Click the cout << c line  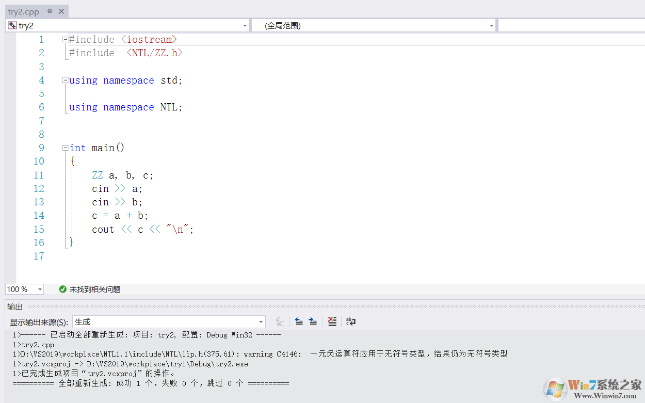pos(143,229)
